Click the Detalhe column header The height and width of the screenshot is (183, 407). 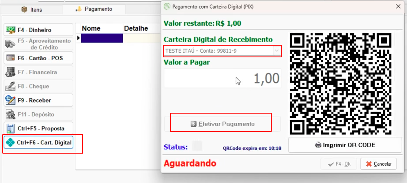tap(142, 29)
